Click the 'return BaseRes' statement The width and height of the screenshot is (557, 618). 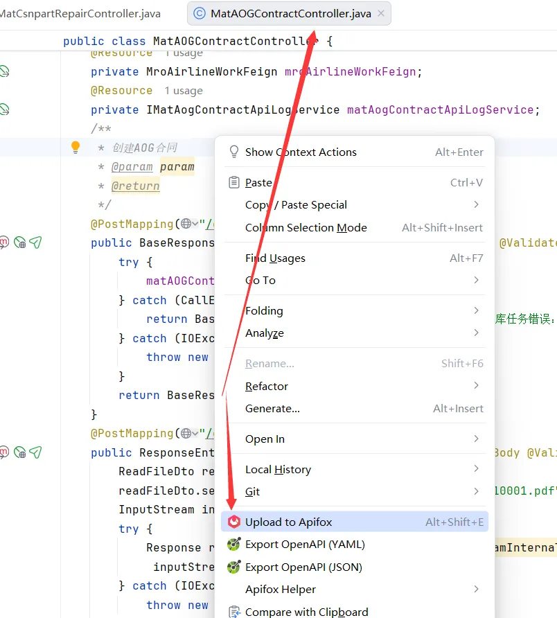tap(167, 395)
